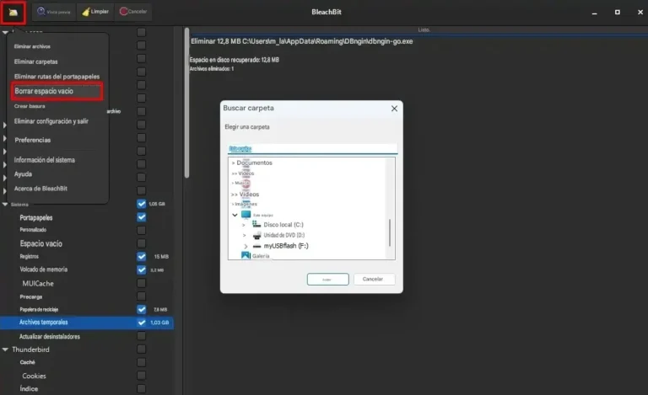Expand the Unidad de DVD (D:) chevron
Image resolution: width=648 pixels, height=395 pixels.
click(x=244, y=236)
